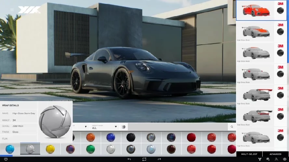
Task: Click the redo arrow
Action: click(159, 159)
